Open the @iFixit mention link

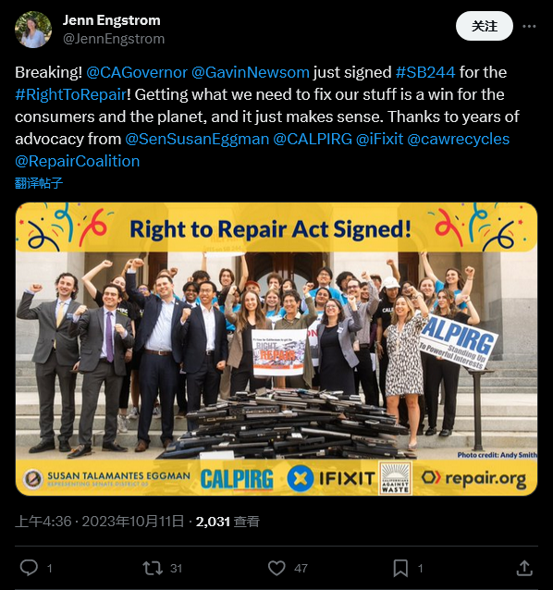tap(379, 139)
